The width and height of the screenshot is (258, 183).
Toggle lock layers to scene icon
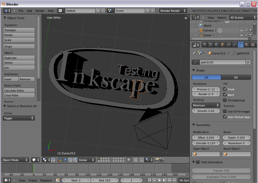(x=129, y=160)
